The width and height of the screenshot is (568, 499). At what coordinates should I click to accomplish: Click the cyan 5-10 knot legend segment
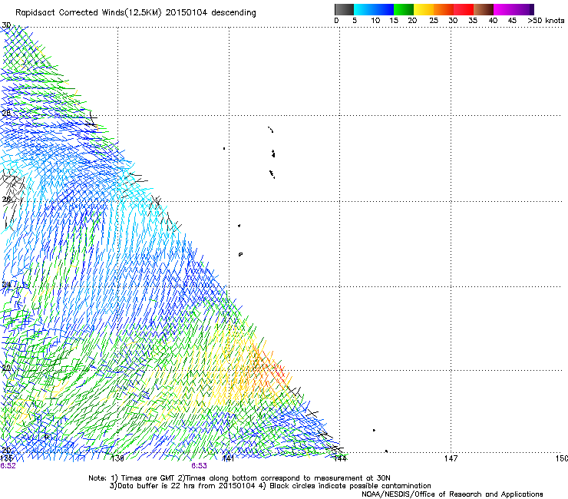[364, 9]
